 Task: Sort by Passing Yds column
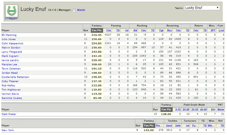click(108, 31)
